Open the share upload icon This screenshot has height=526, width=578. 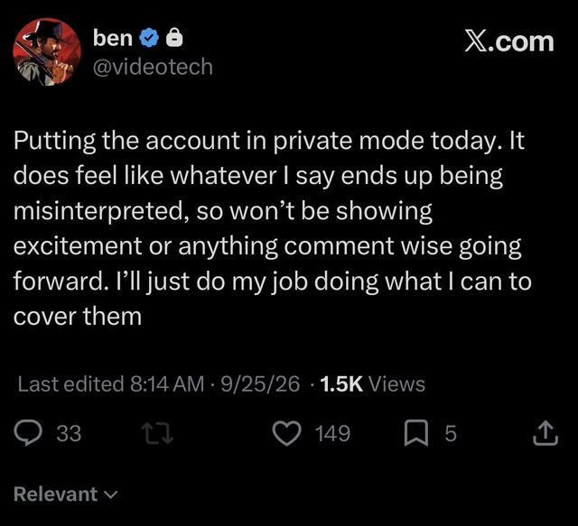pos(545,433)
